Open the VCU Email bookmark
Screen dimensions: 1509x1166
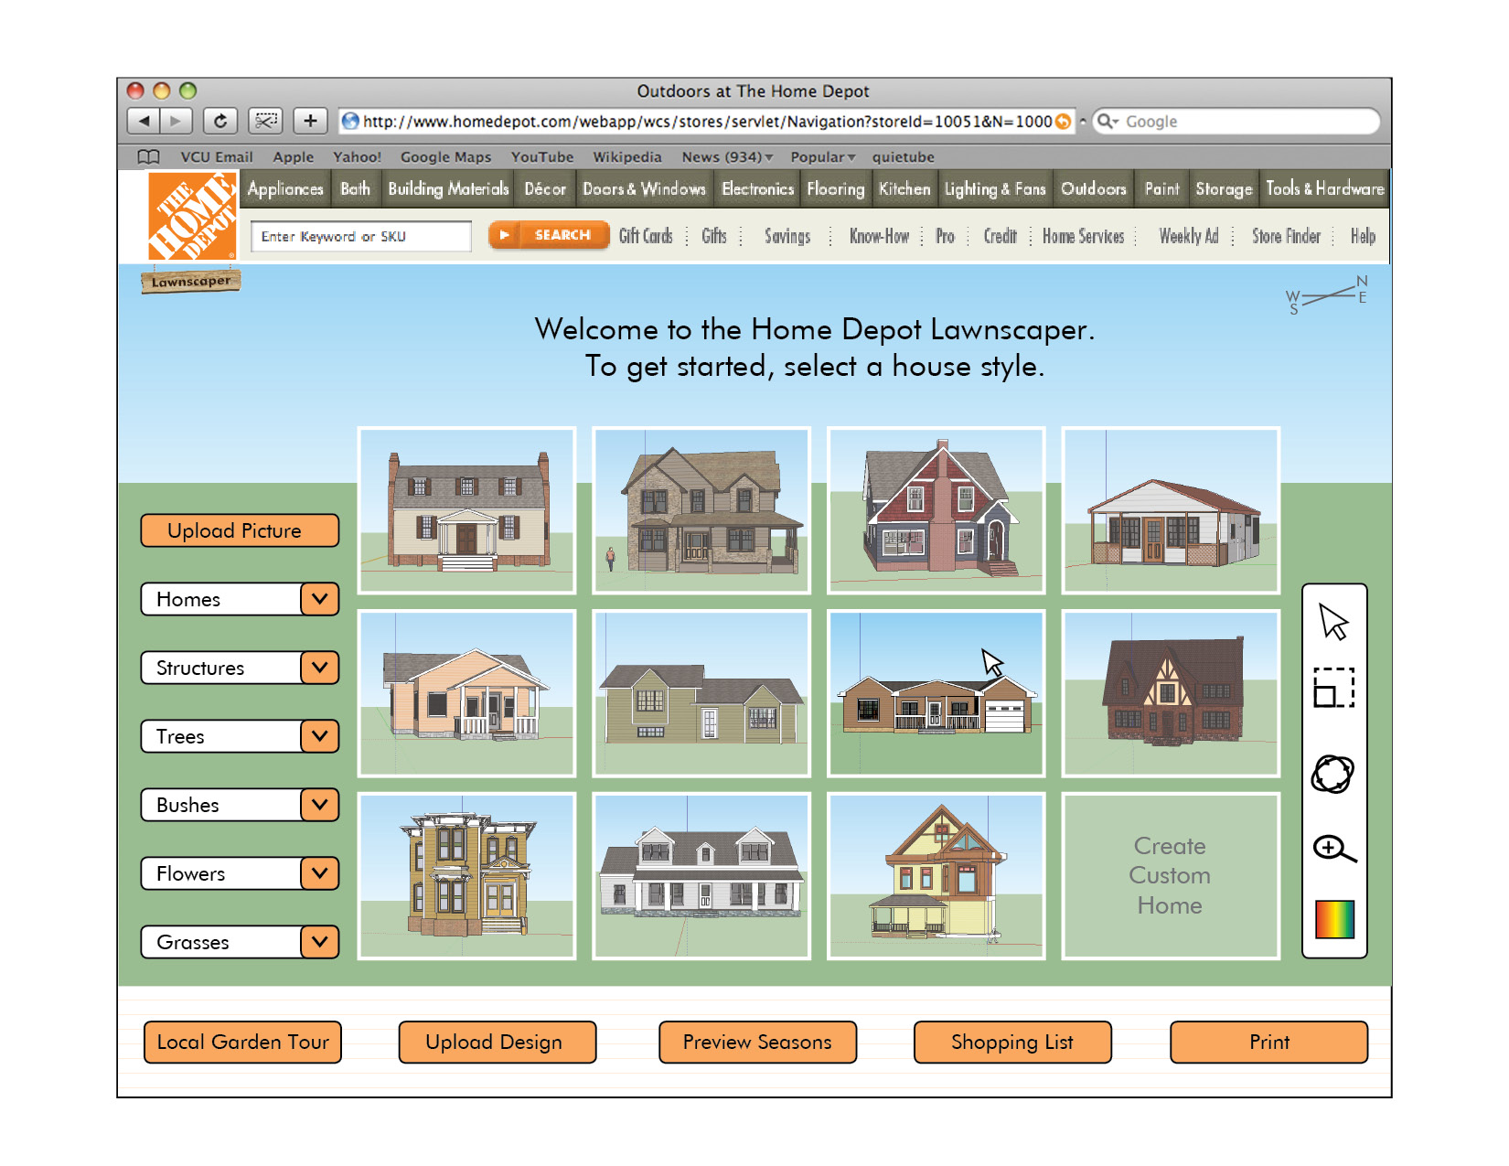[217, 157]
